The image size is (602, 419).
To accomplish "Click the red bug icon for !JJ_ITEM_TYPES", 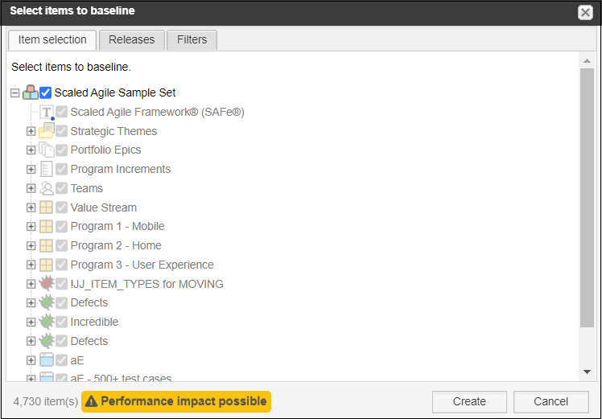I will coord(47,284).
